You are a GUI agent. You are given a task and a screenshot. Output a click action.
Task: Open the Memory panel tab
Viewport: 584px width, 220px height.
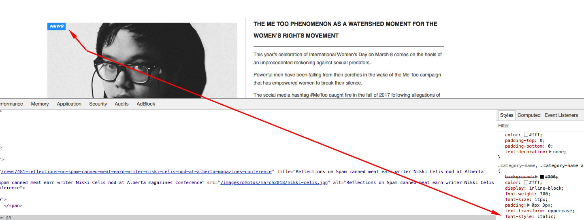40,104
